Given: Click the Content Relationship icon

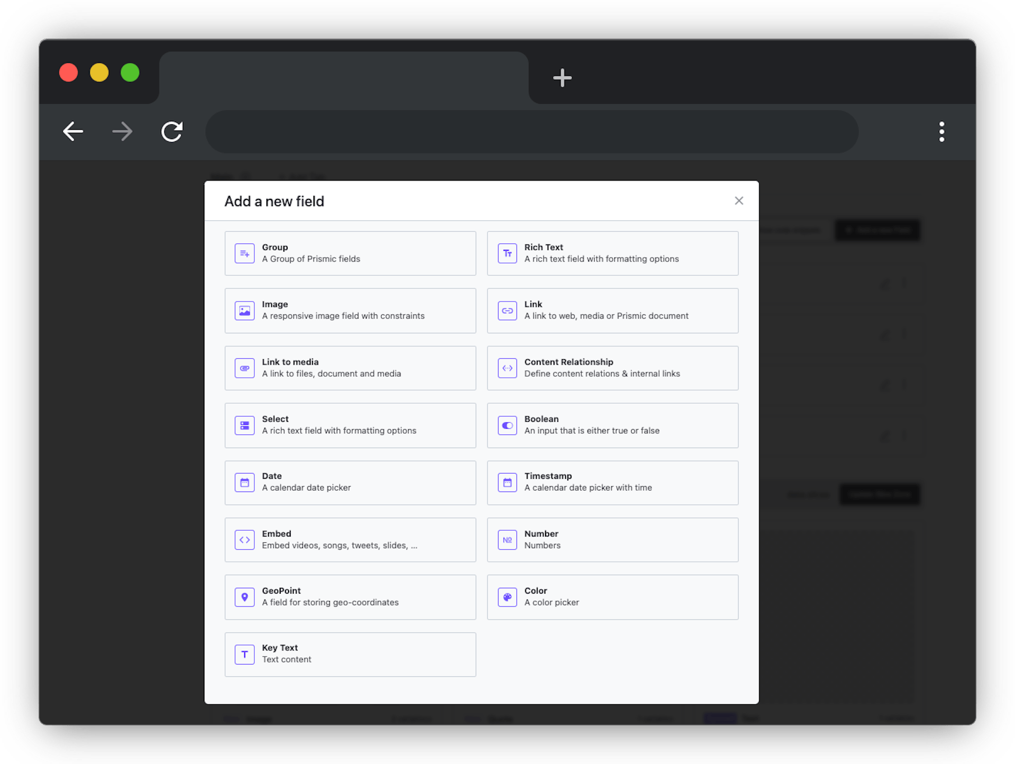Looking at the screenshot, I should point(507,368).
